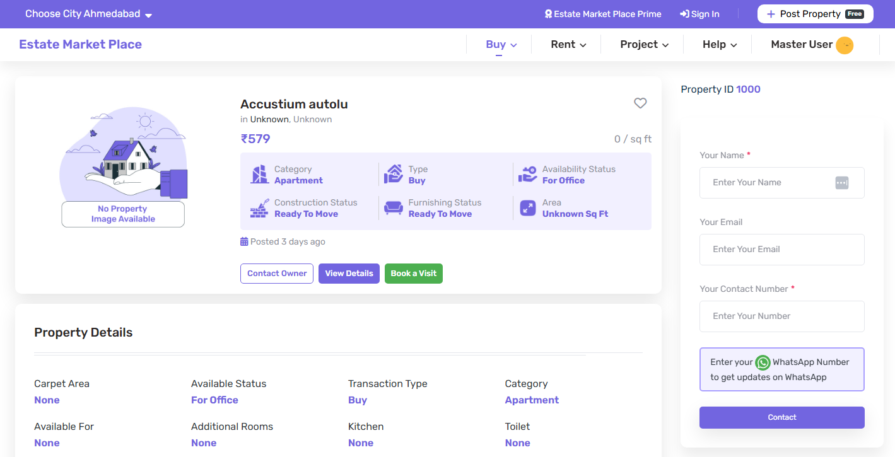
Task: Open the Choose City Ahmedabad dropdown
Action: click(x=88, y=14)
